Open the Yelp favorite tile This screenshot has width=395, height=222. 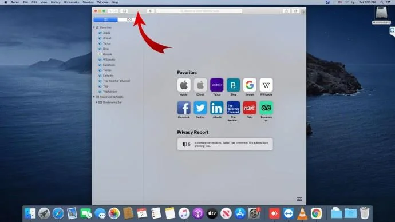[250, 108]
